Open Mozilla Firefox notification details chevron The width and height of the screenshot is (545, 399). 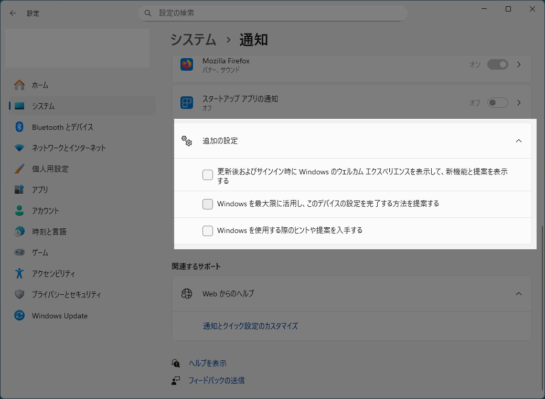[519, 65]
